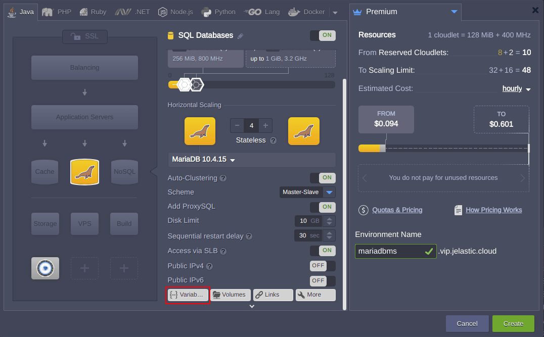Click the pencil edit icon beside SQL Databases
The height and width of the screenshot is (337, 544).
point(241,36)
